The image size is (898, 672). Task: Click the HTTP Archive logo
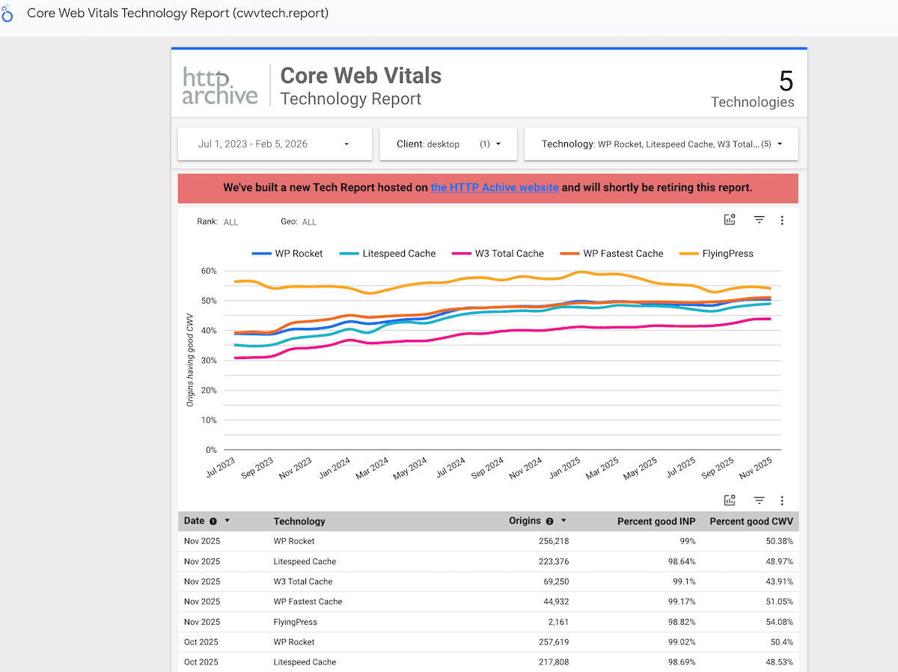[x=219, y=85]
